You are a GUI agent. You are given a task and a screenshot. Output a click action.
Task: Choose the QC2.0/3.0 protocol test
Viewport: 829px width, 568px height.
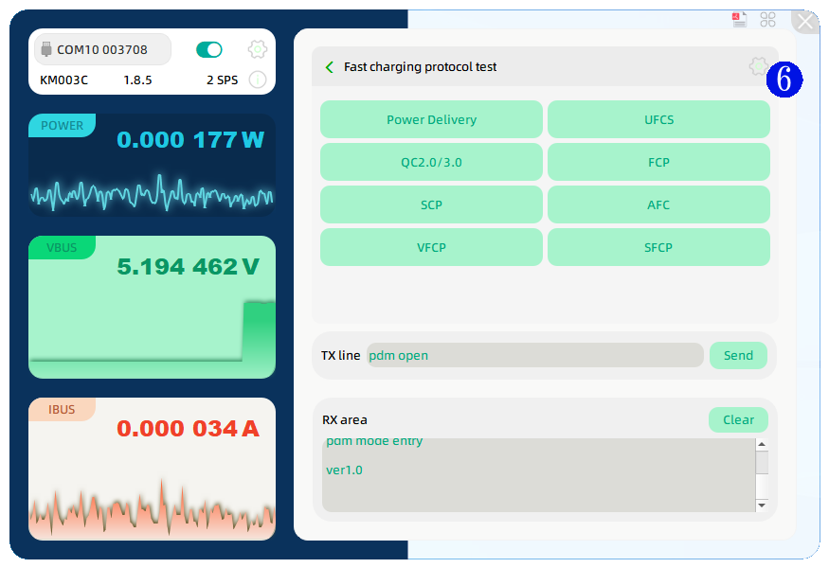click(431, 162)
